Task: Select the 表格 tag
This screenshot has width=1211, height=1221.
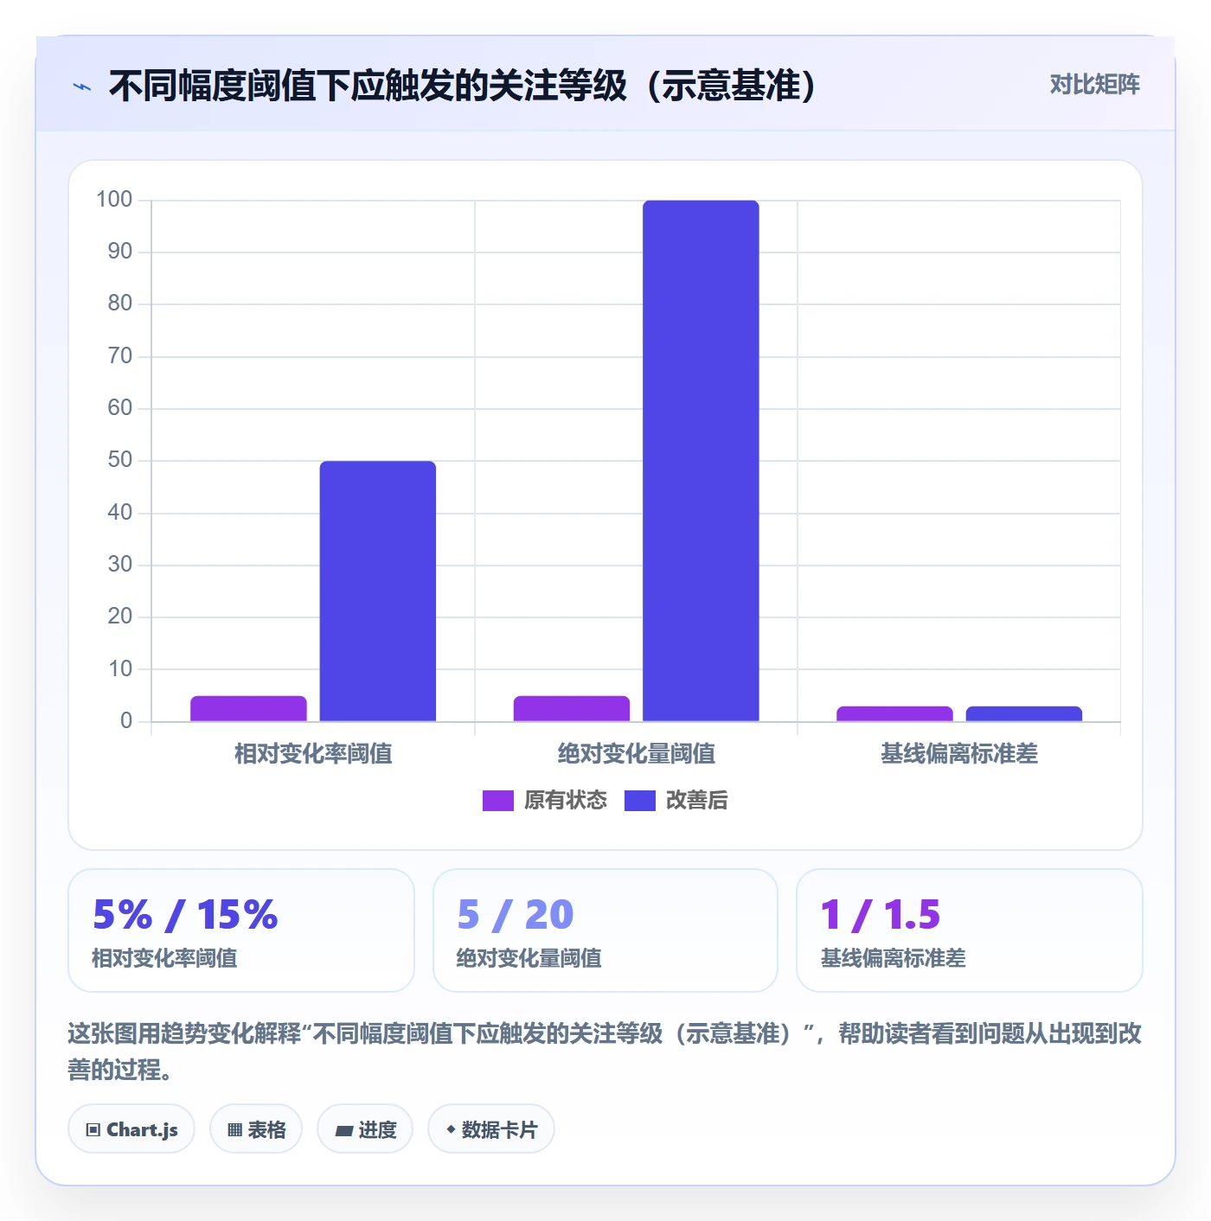Action: 256,1129
